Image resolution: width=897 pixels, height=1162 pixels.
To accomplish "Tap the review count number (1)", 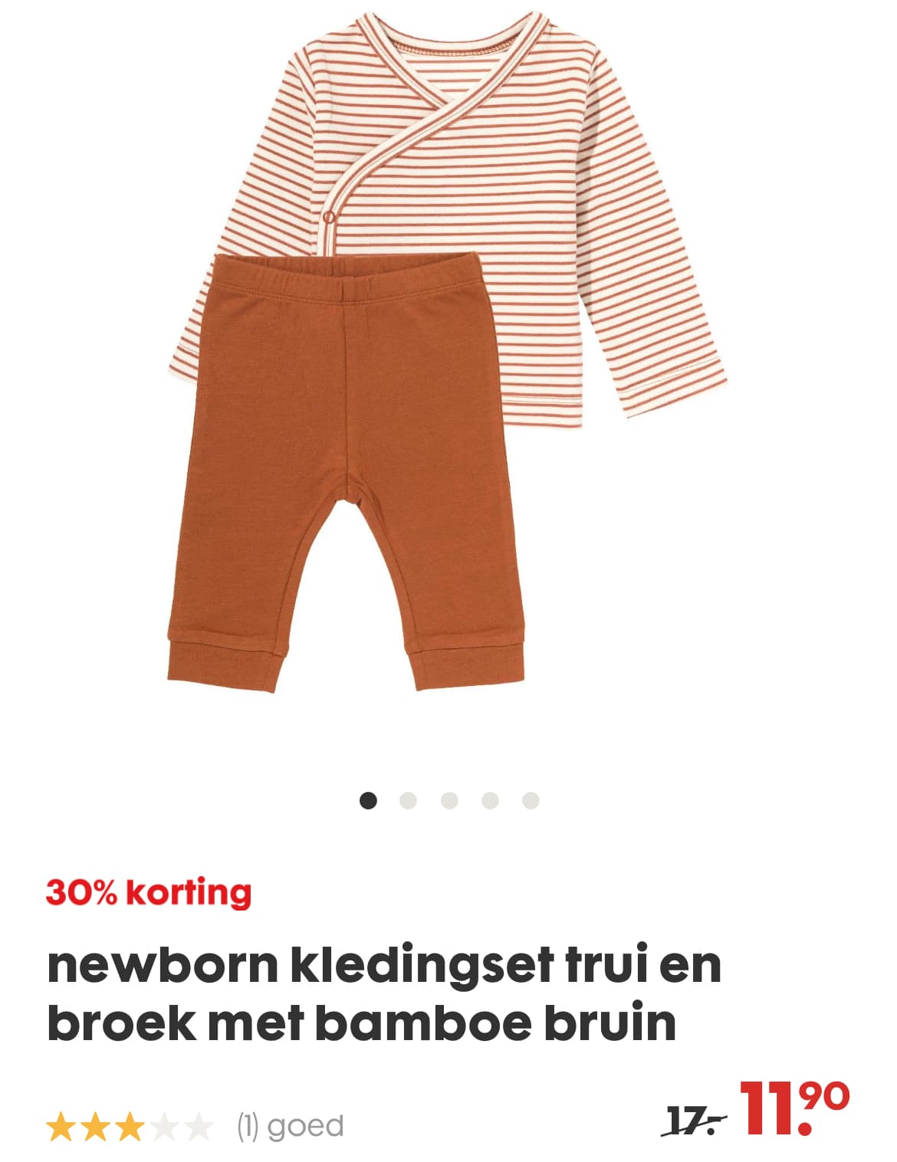I will pyautogui.click(x=248, y=1126).
